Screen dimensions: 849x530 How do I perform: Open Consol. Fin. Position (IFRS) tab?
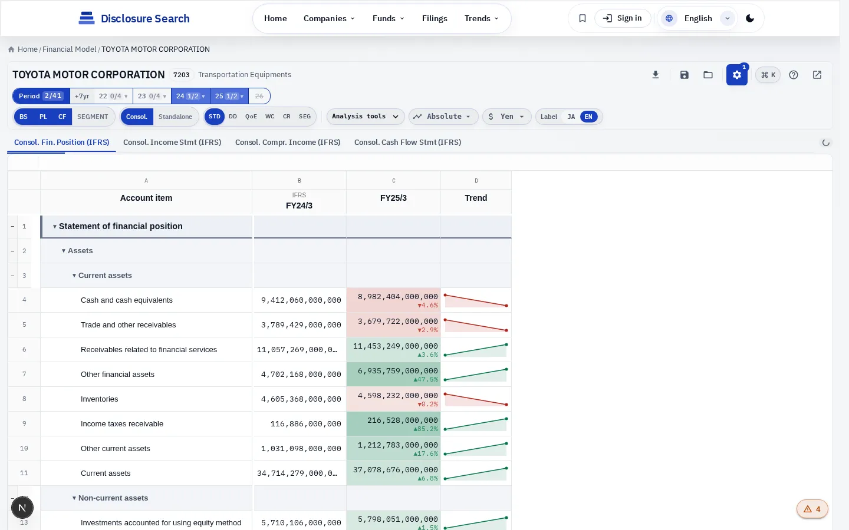pyautogui.click(x=62, y=143)
